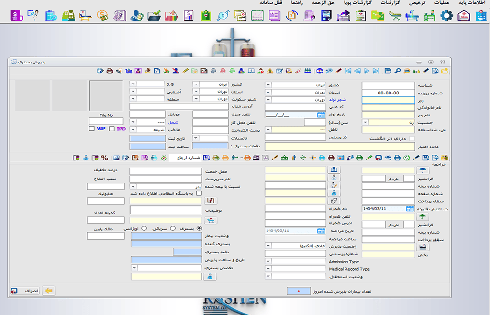The width and height of the screenshot is (490, 315).
Task: Tick the به پاسگاه انتظامی اطلاع داده شد checkbox
Action: (199, 193)
